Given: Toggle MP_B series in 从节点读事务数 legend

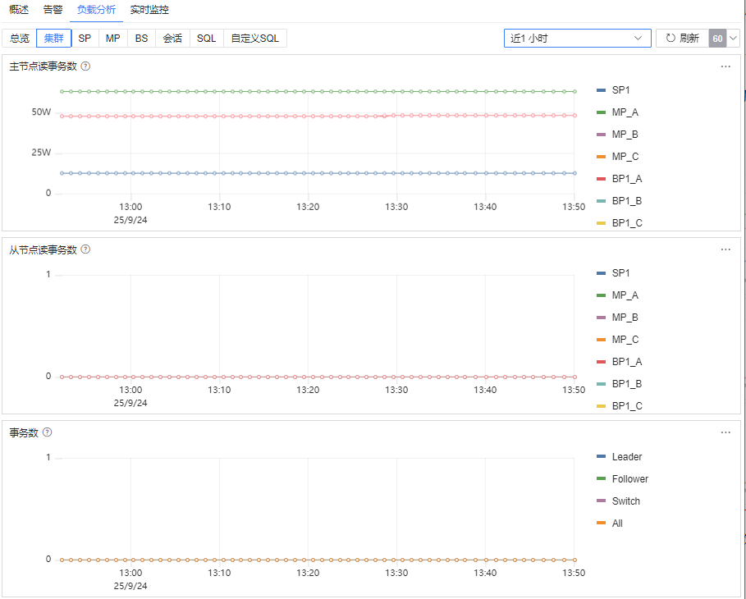Looking at the screenshot, I should 617,318.
